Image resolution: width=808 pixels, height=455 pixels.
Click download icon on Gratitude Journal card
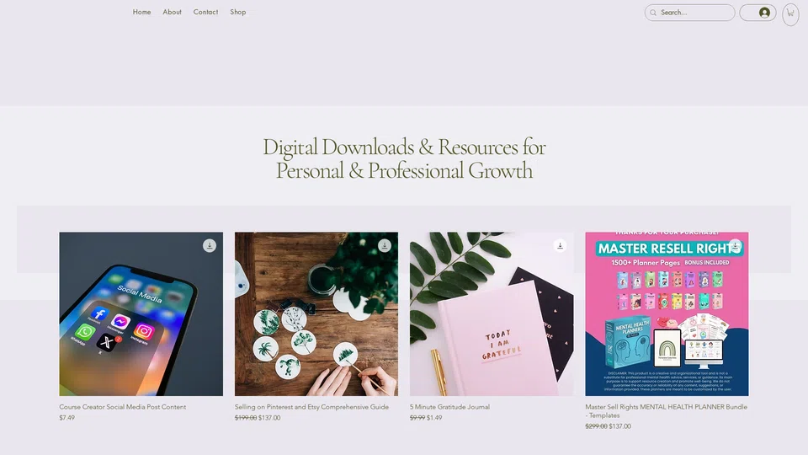pos(561,245)
